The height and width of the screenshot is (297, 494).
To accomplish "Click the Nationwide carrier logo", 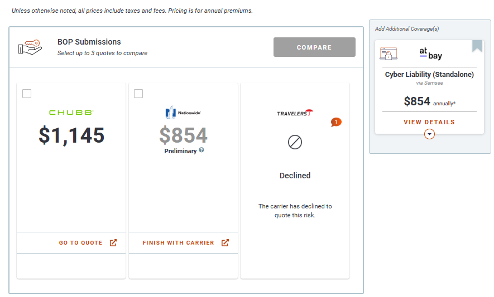I will [x=183, y=113].
